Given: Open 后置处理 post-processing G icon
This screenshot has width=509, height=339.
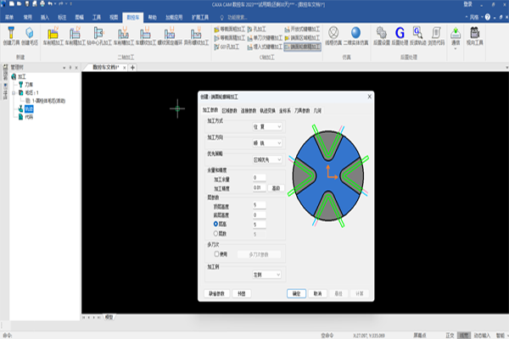Looking at the screenshot, I should click(400, 36).
